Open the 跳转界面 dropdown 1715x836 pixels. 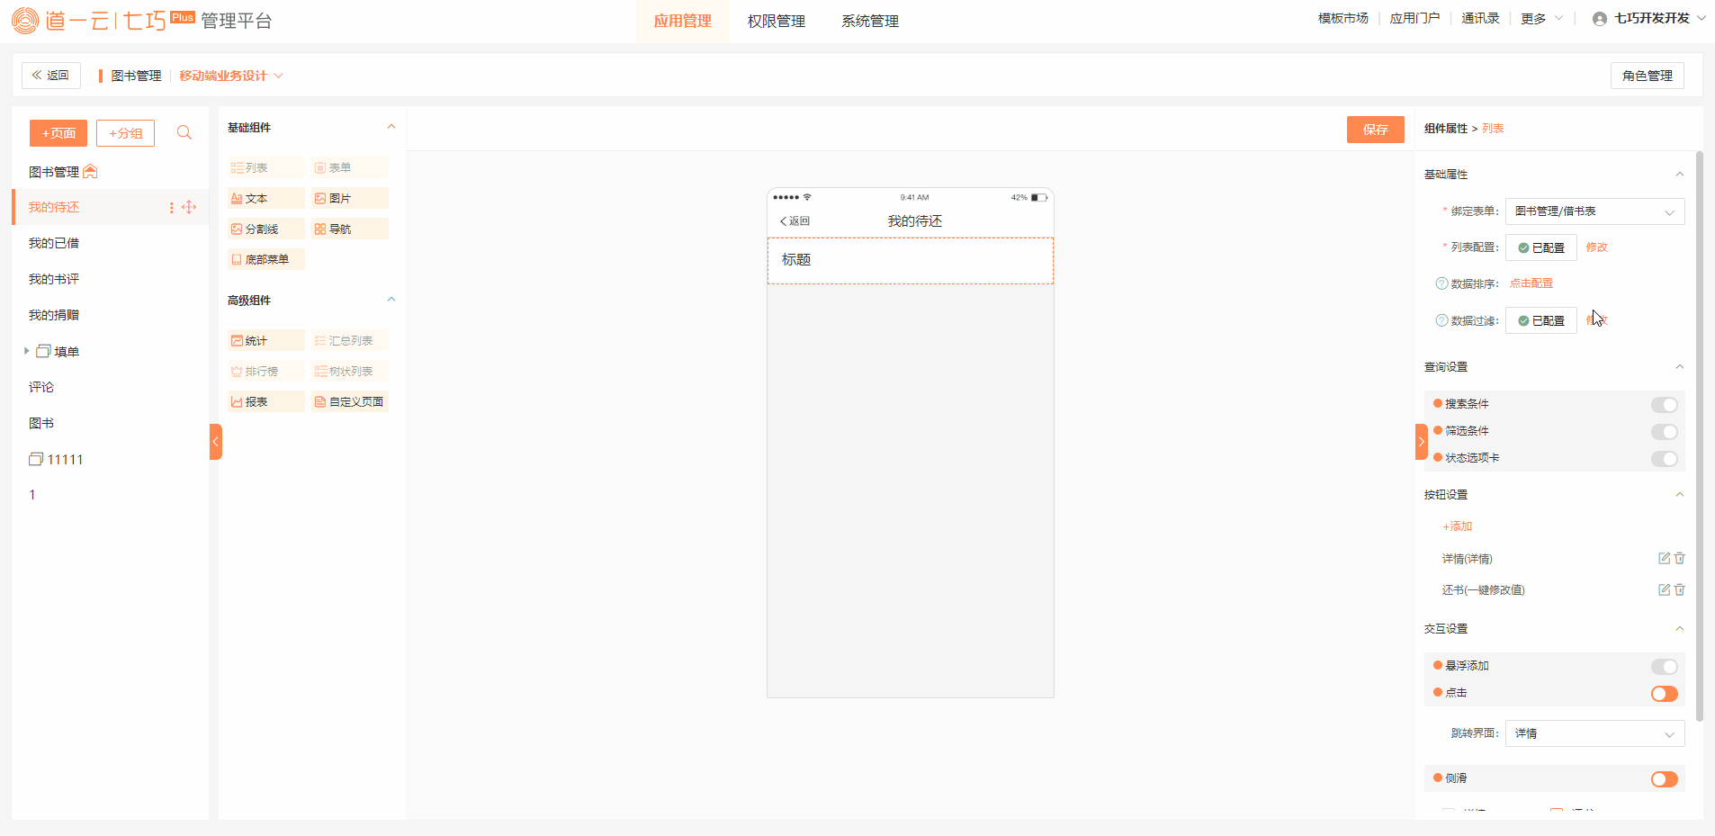pos(1594,734)
